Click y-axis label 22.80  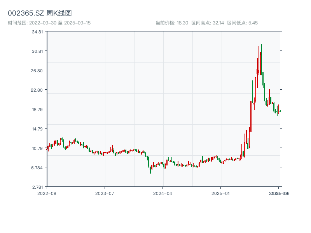tap(37, 90)
